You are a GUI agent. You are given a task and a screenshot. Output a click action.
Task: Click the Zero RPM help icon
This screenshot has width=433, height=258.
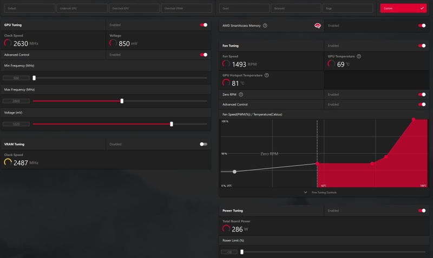241,94
